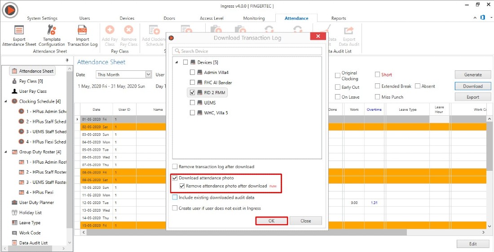Open the Doors tab
Viewport: 494px width, 252px height.
(169, 18)
